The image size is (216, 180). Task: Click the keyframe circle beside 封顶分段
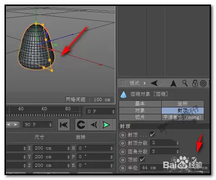pyautogui.click(x=123, y=143)
